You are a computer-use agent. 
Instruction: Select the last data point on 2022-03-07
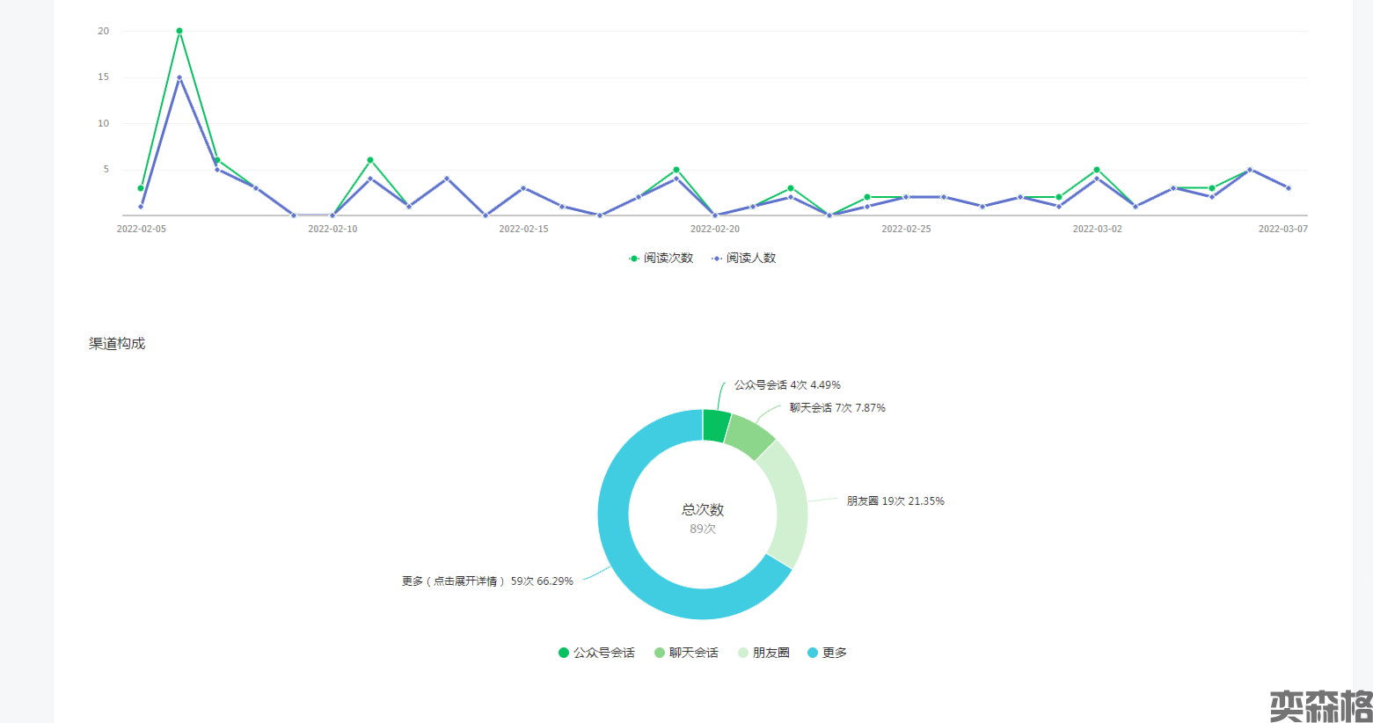pos(1289,188)
